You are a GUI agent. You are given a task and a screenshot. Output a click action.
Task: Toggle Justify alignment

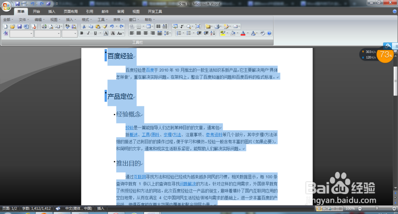139,33
